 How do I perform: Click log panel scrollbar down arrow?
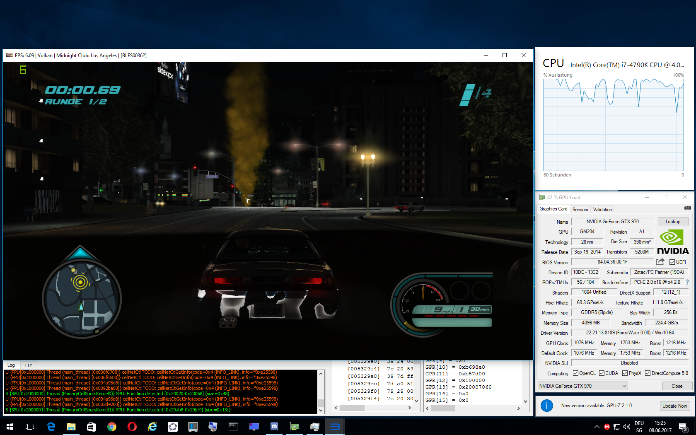[x=321, y=410]
